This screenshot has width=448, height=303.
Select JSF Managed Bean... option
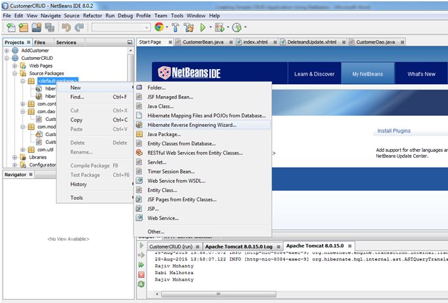click(x=203, y=97)
